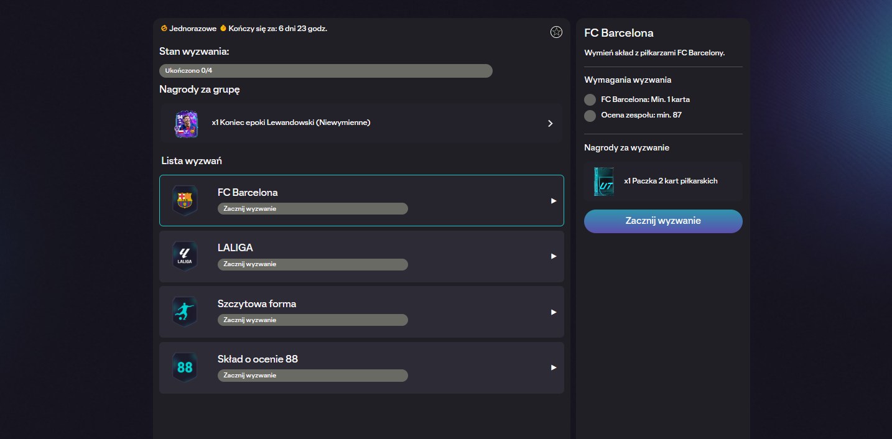
Task: Click the Szczytowa forma player silhouette badge
Action: [185, 312]
